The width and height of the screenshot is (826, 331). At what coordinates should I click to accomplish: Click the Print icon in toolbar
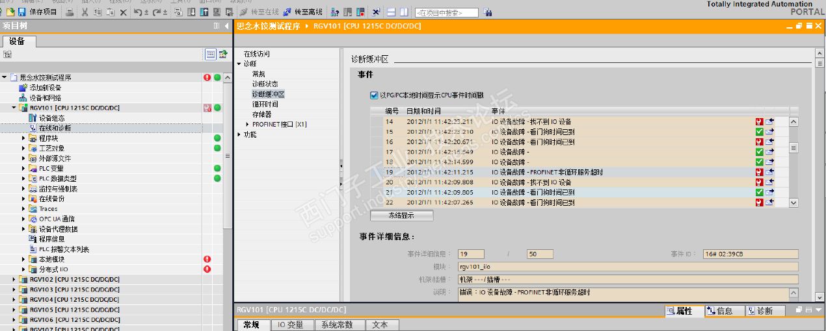(69, 12)
